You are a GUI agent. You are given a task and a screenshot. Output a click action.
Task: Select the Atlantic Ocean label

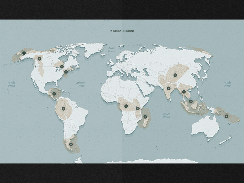tap(81, 84)
